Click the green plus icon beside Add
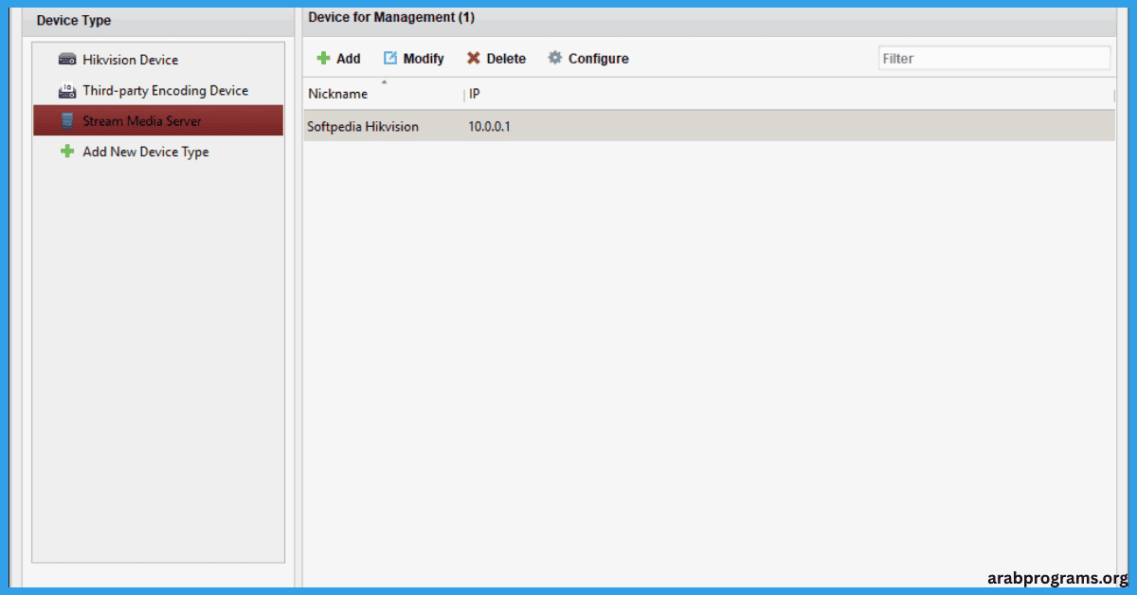This screenshot has height=595, width=1137. click(324, 59)
